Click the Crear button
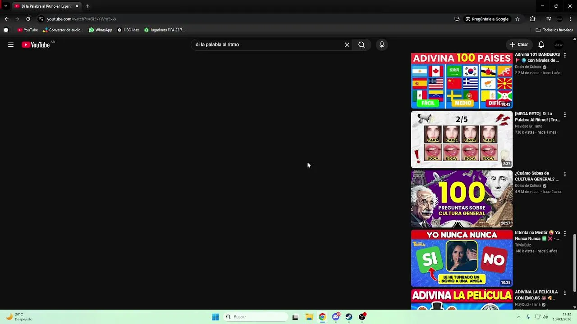 tap(519, 45)
